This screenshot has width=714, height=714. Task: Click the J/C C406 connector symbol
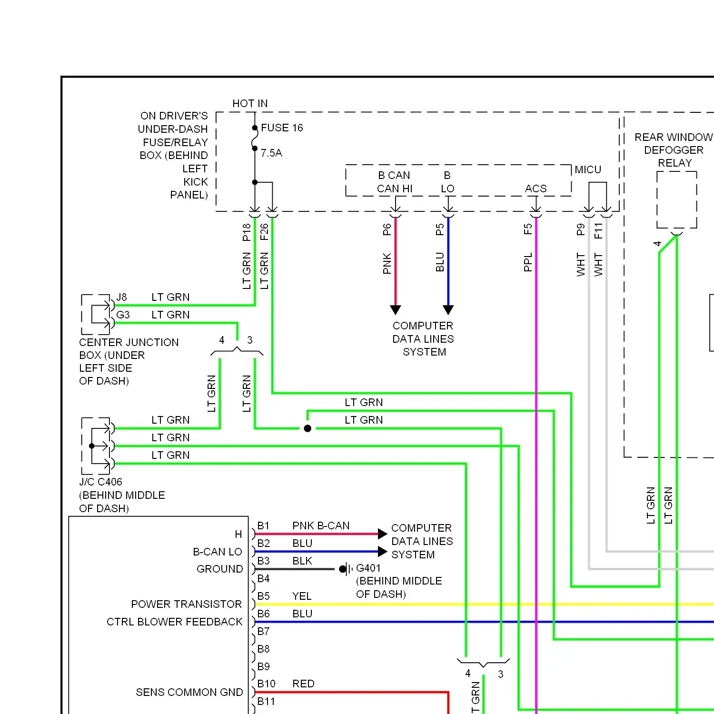coord(98,446)
